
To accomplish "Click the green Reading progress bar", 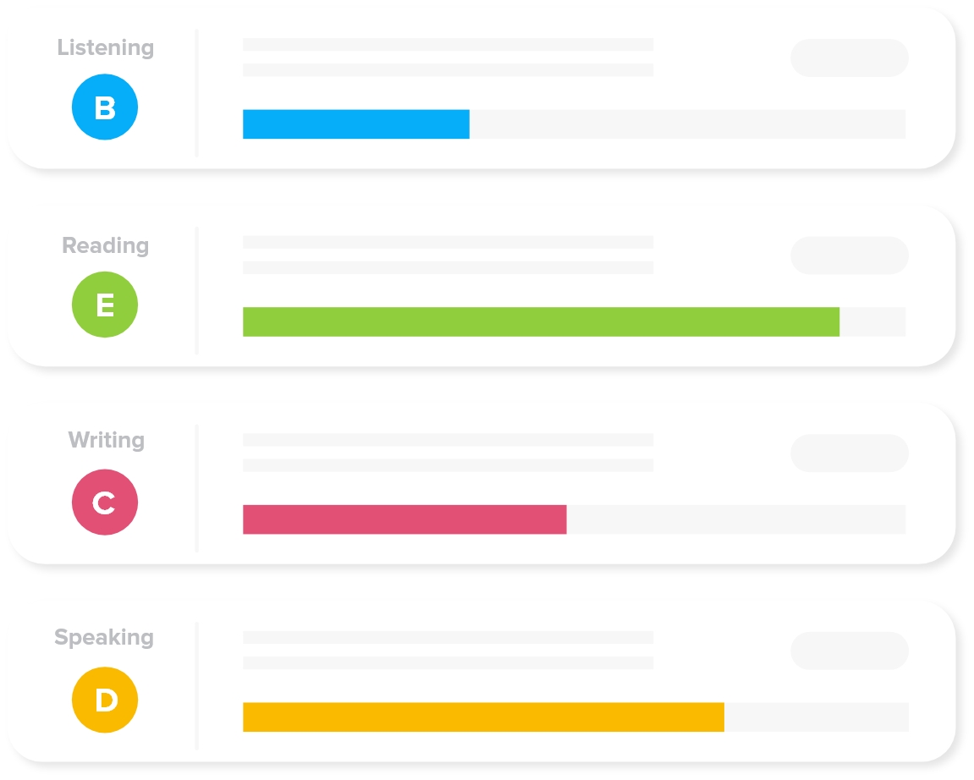I will 541,321.
